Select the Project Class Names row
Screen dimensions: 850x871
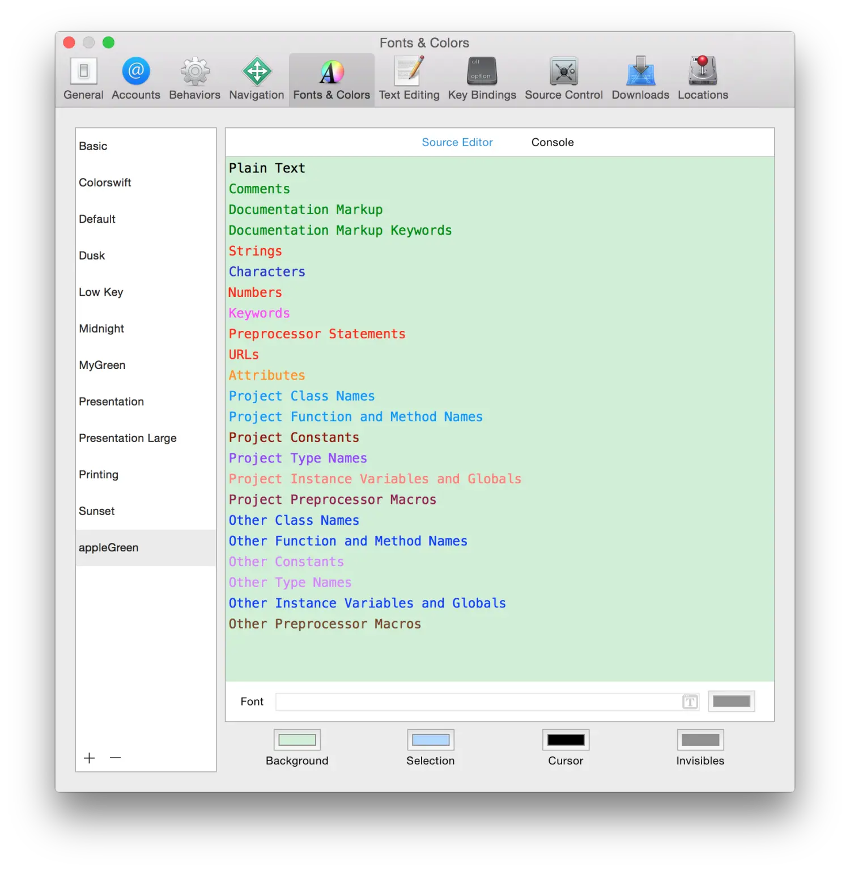(x=500, y=396)
